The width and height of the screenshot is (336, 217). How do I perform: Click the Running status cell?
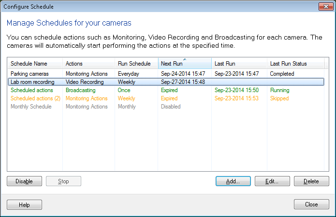click(279, 90)
